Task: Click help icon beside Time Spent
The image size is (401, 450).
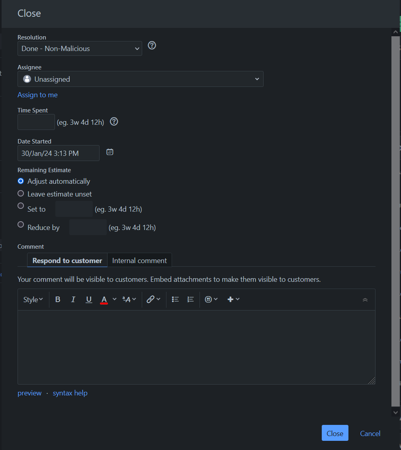Action: [x=114, y=122]
